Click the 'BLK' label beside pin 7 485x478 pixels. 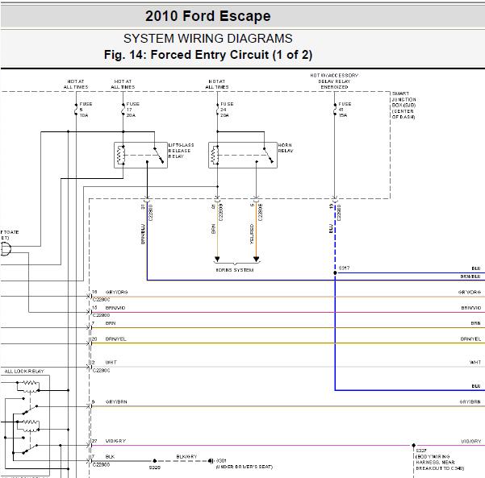point(110,456)
